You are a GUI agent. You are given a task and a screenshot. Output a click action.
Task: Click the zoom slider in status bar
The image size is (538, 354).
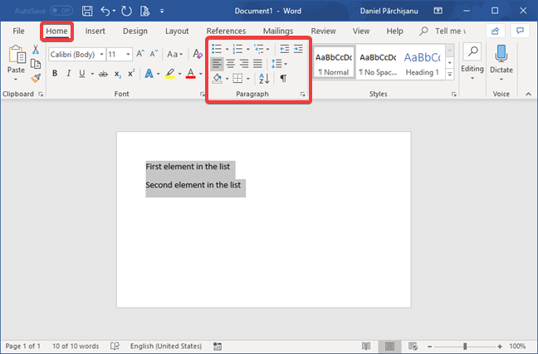[x=465, y=346]
